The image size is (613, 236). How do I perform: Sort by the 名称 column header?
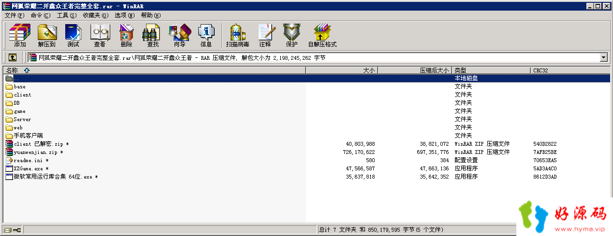pos(155,70)
